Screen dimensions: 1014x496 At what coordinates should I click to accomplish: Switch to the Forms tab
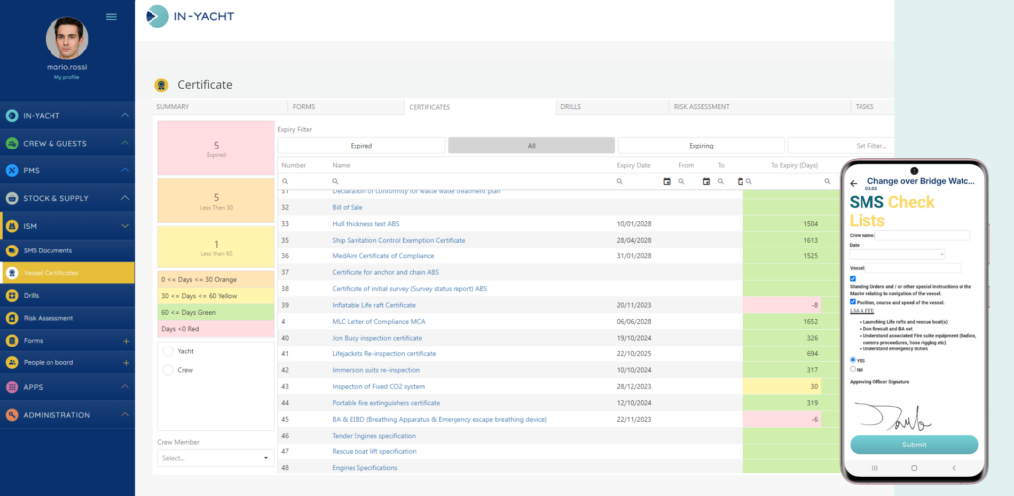coord(345,107)
